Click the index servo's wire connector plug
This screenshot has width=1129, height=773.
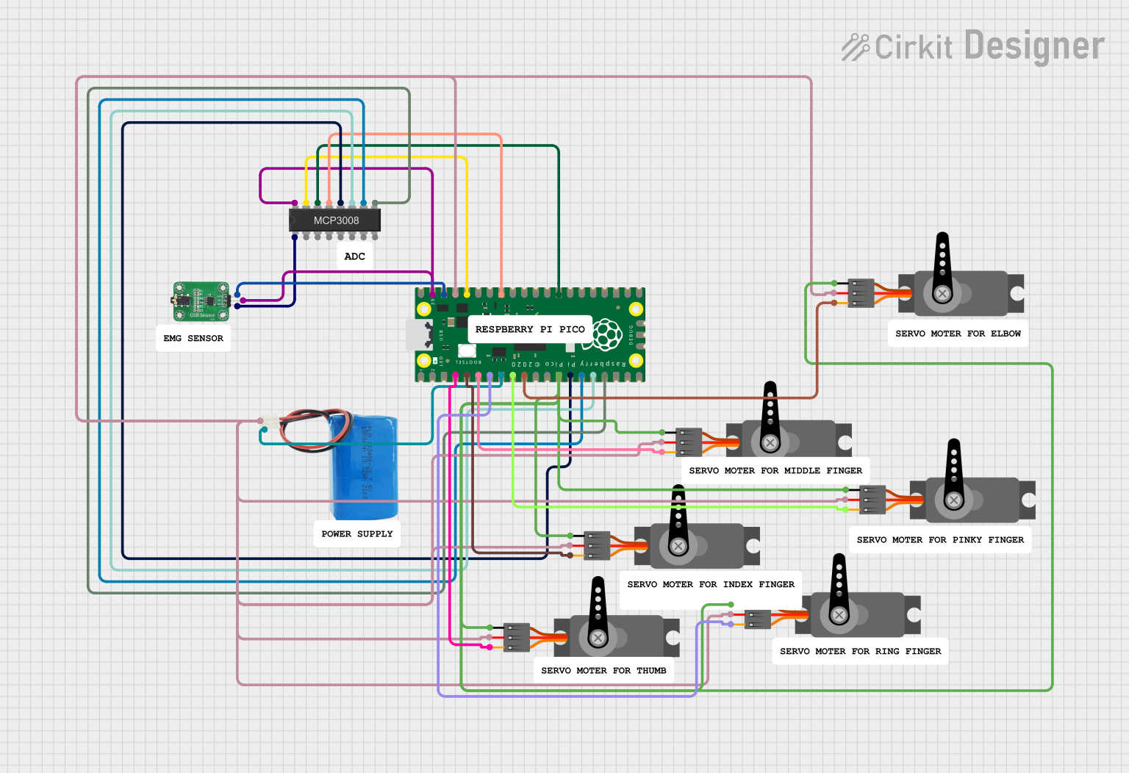597,546
